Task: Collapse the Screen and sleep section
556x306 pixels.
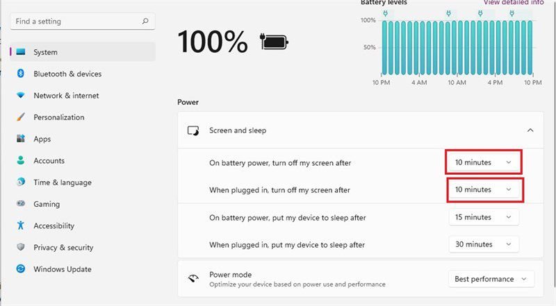Action: click(x=530, y=130)
